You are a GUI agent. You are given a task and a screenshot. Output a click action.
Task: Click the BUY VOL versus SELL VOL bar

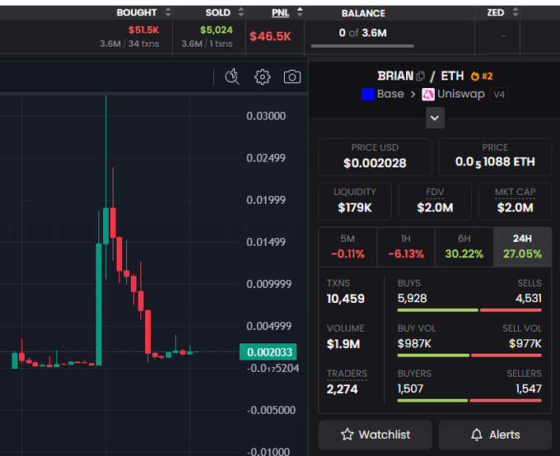pos(469,356)
